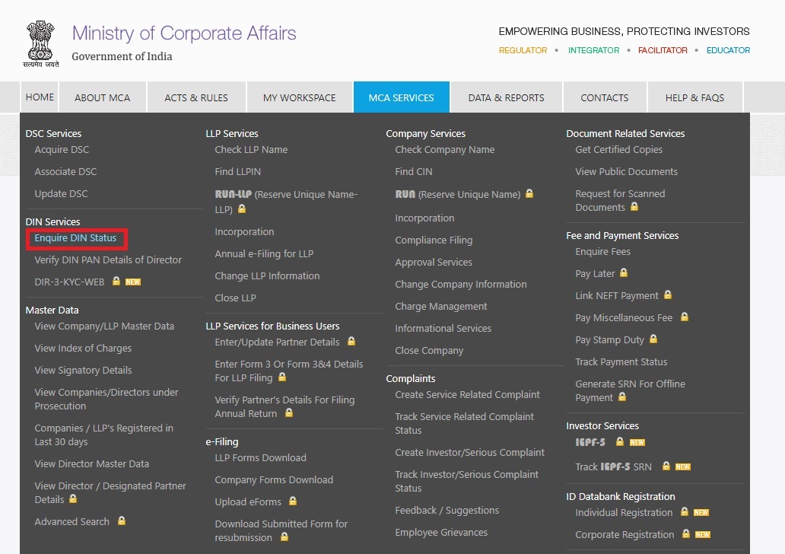Click lock icon after Generate SRN For Offline Payment

tap(621, 396)
